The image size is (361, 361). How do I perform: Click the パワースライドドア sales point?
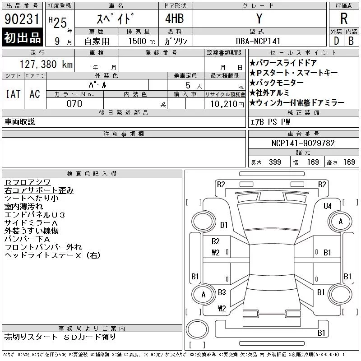click(283, 63)
